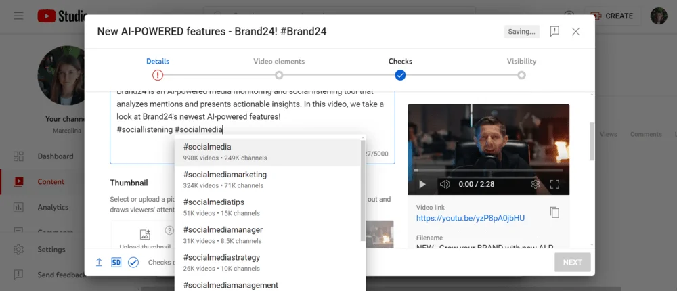Click the SD processing status icon
Screen dimensions: 677x291
116,262
